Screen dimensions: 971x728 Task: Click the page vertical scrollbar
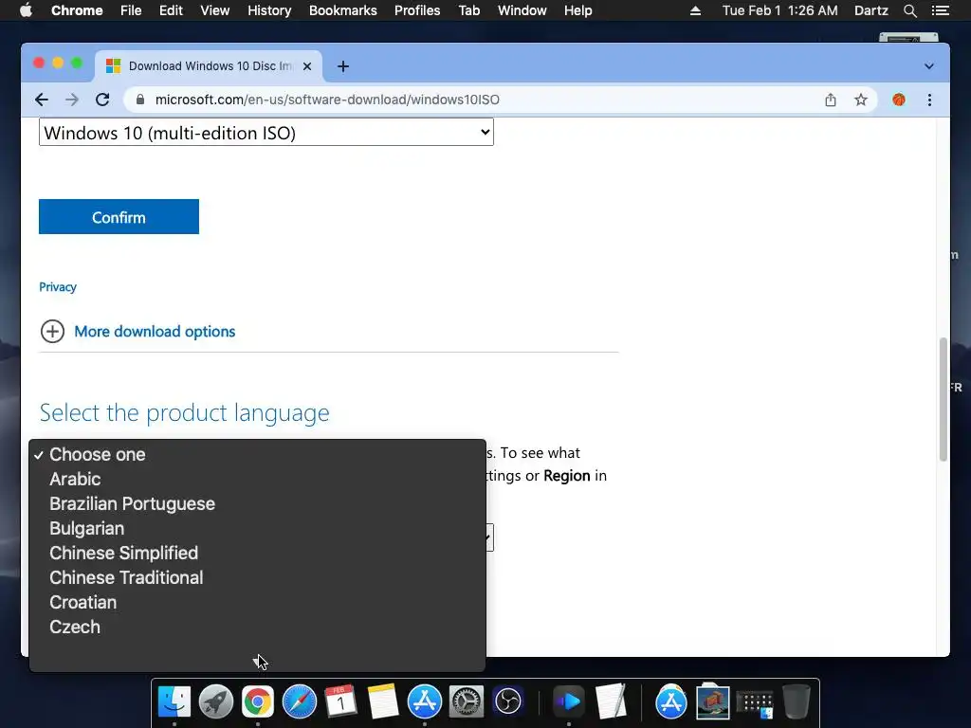click(944, 399)
